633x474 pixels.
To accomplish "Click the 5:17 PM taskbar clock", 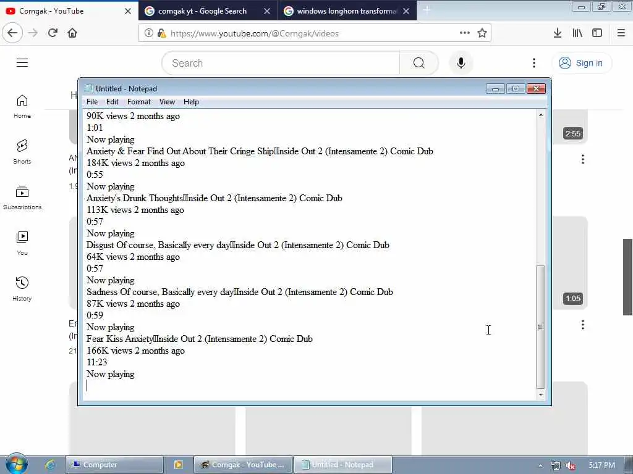I will (601, 465).
